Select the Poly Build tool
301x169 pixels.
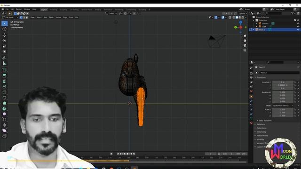4,103
